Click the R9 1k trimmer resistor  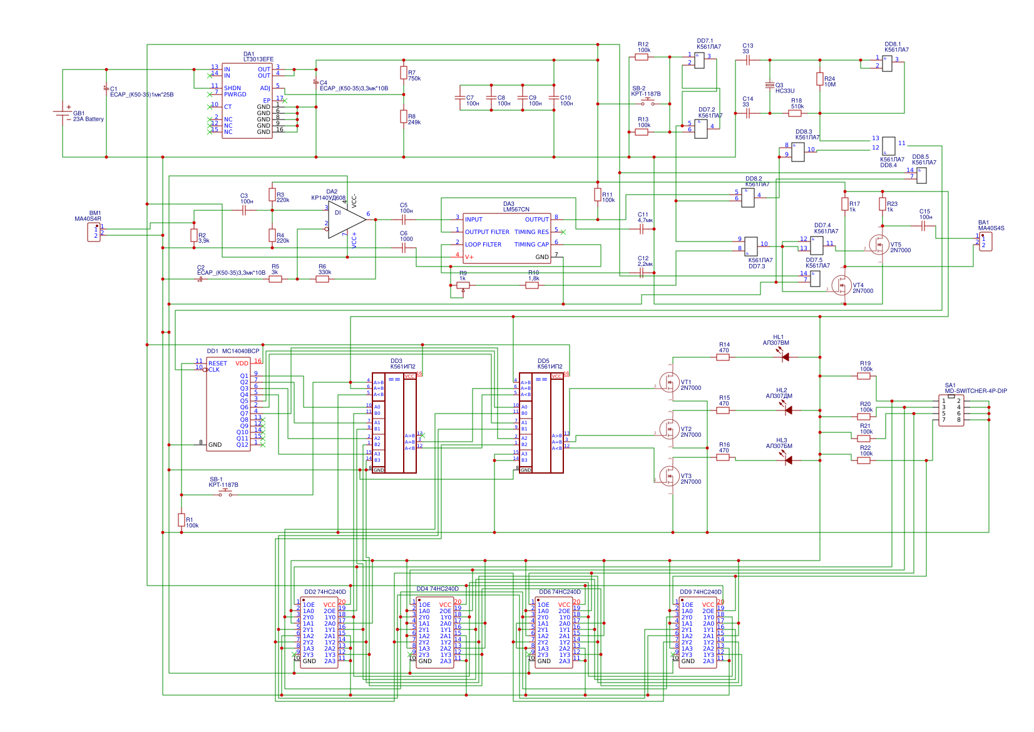(x=463, y=286)
